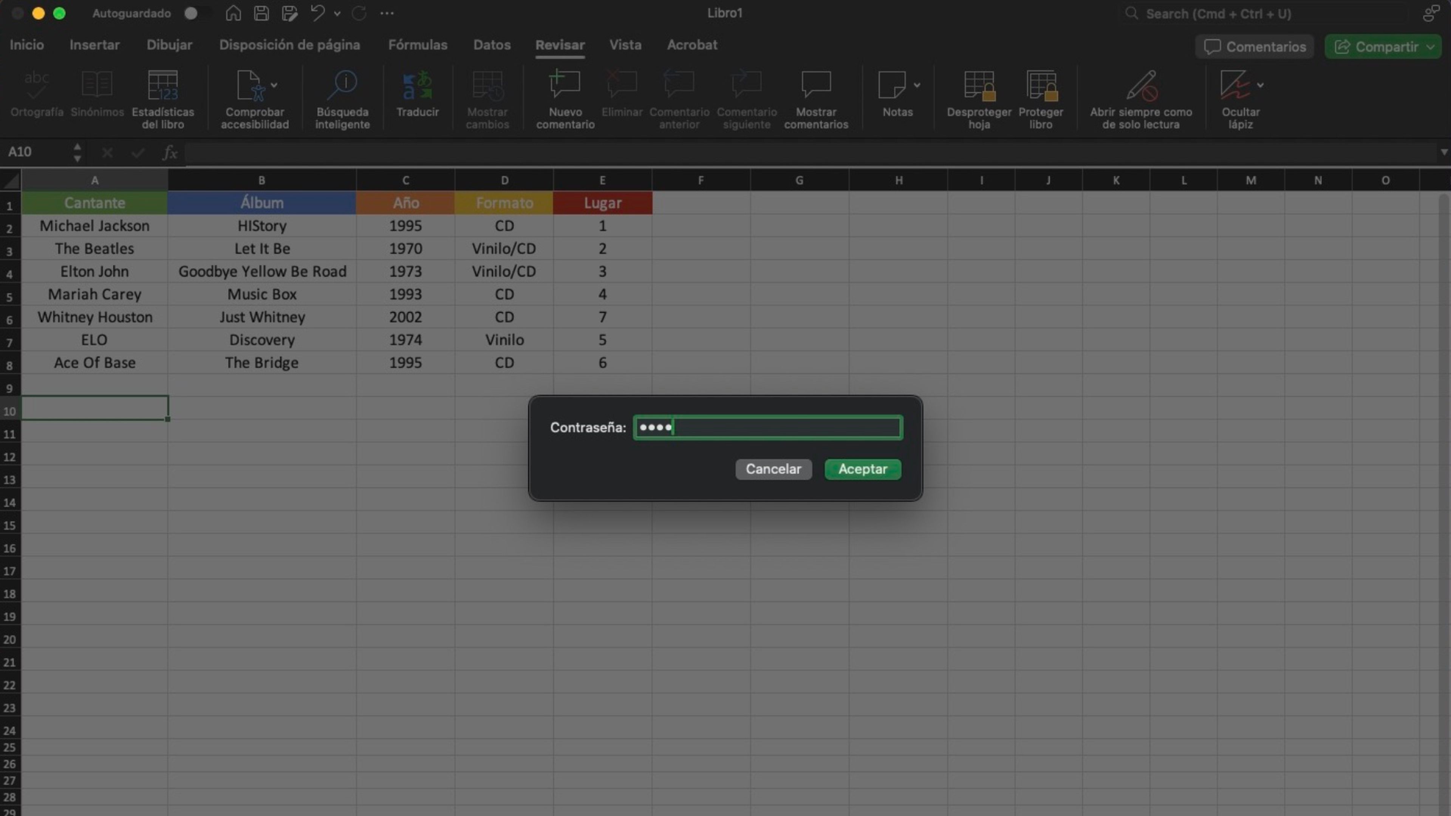Click the Vinilo cell in ELO row
This screenshot has width=1451, height=816.
504,340
